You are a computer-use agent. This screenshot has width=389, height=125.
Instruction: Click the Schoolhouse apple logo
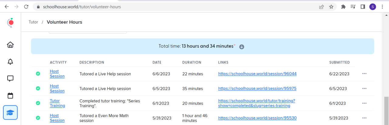tap(11, 23)
